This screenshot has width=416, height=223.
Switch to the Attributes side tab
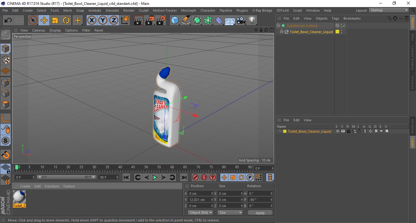coord(413,127)
